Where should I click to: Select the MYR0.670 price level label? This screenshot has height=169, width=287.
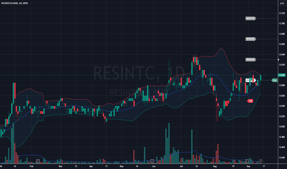pos(250,39)
